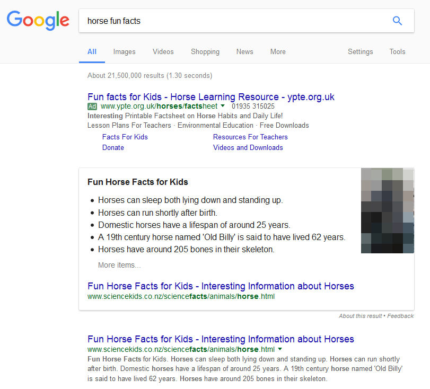Click the Images search filter

click(x=124, y=51)
